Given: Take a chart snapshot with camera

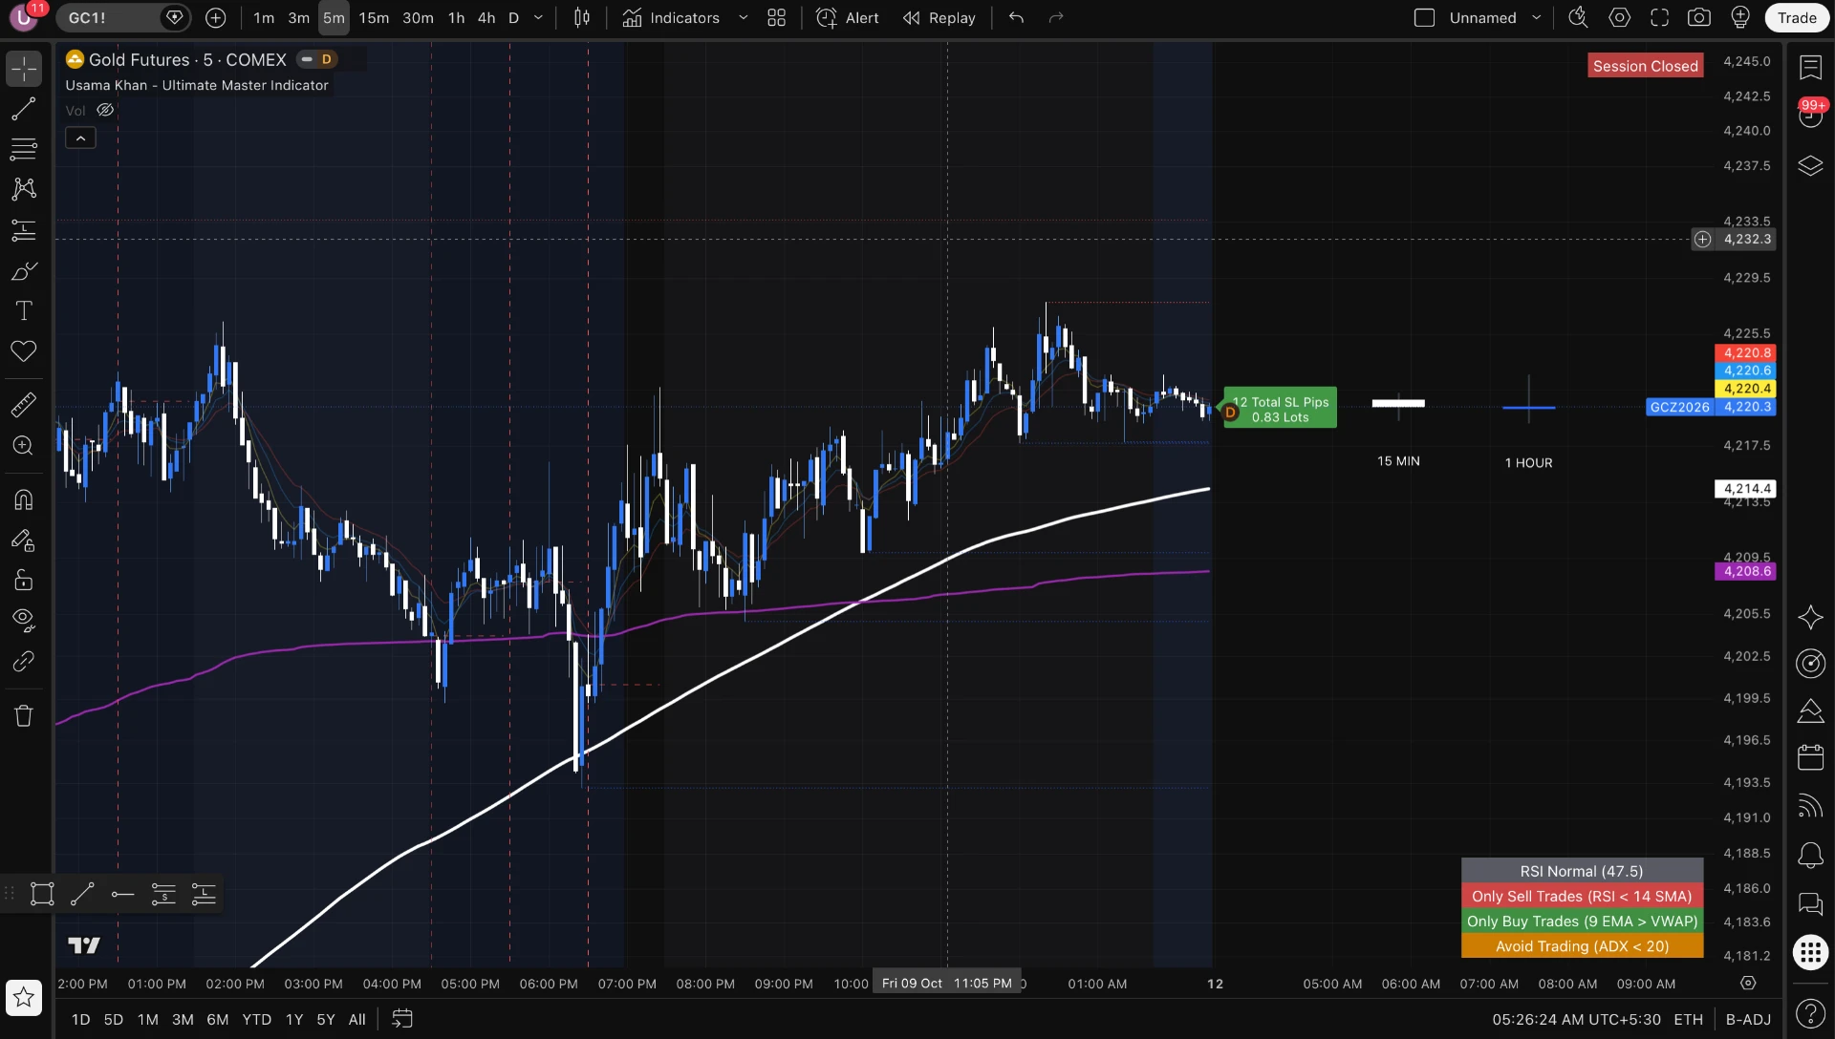Looking at the screenshot, I should (x=1699, y=17).
